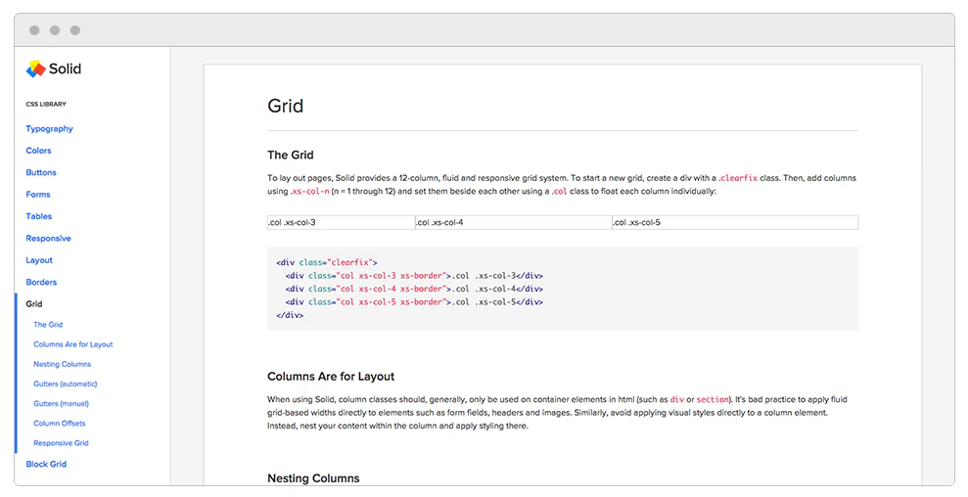The height and width of the screenshot is (497, 968).
Task: Click the .col .xs-col-4 example column
Action: [513, 223]
